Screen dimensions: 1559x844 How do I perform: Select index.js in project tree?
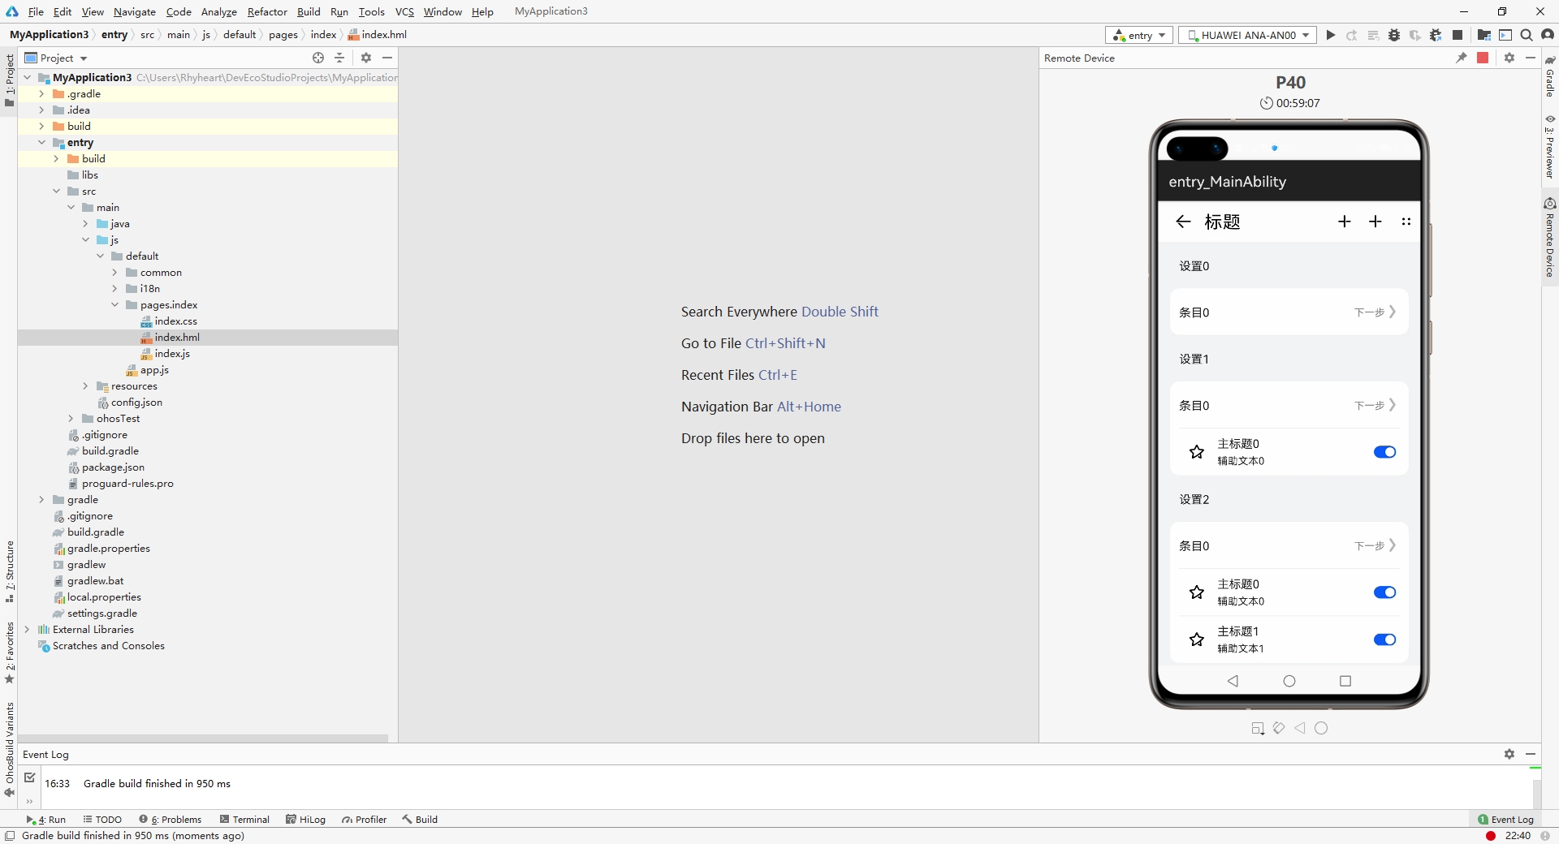[x=172, y=354]
